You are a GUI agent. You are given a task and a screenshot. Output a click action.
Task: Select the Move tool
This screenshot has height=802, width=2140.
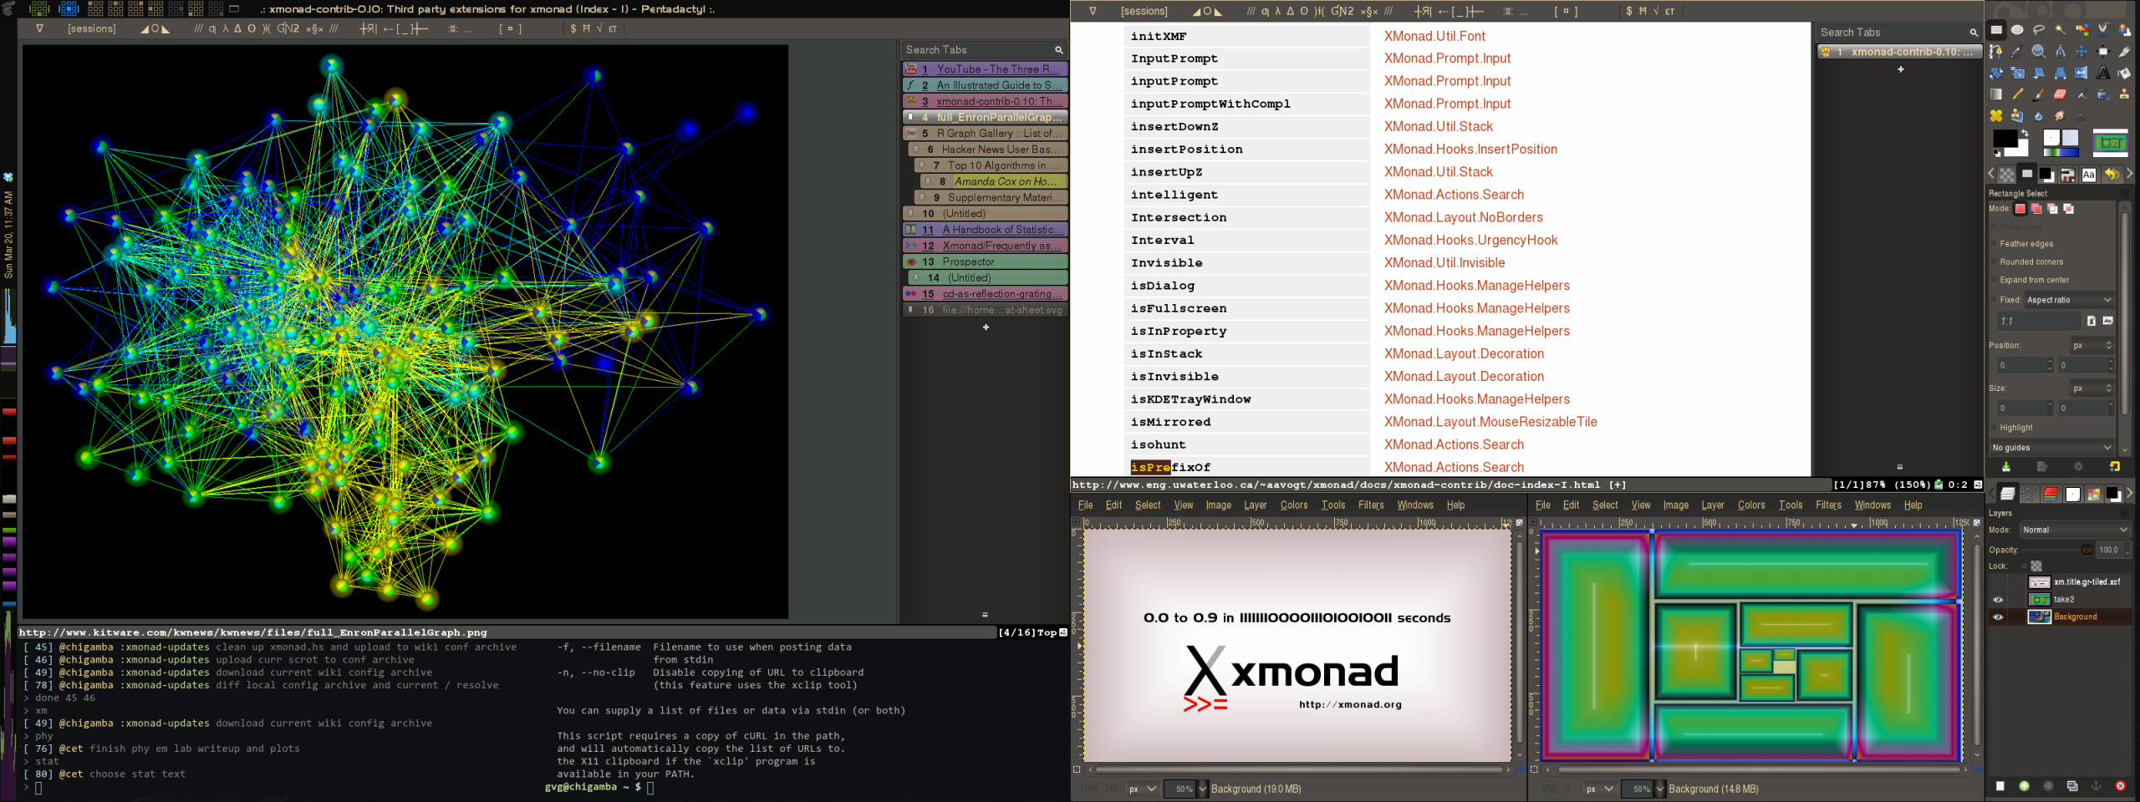point(2081,51)
